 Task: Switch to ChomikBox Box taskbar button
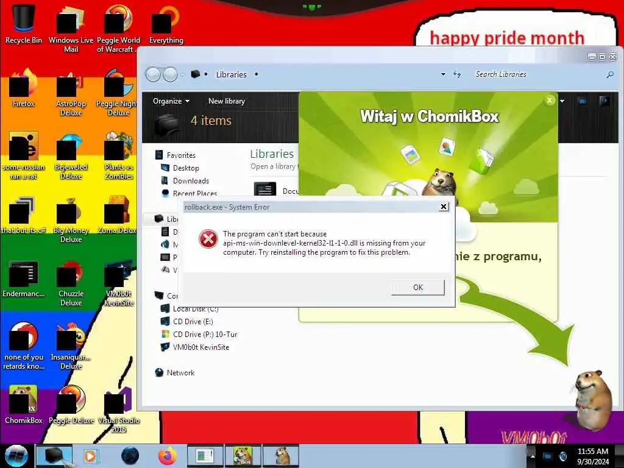(x=243, y=456)
